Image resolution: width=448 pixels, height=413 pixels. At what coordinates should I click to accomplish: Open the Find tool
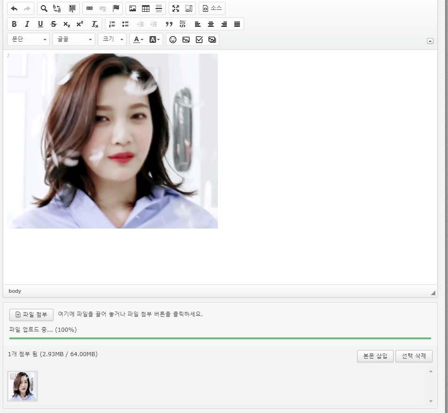tap(44, 8)
